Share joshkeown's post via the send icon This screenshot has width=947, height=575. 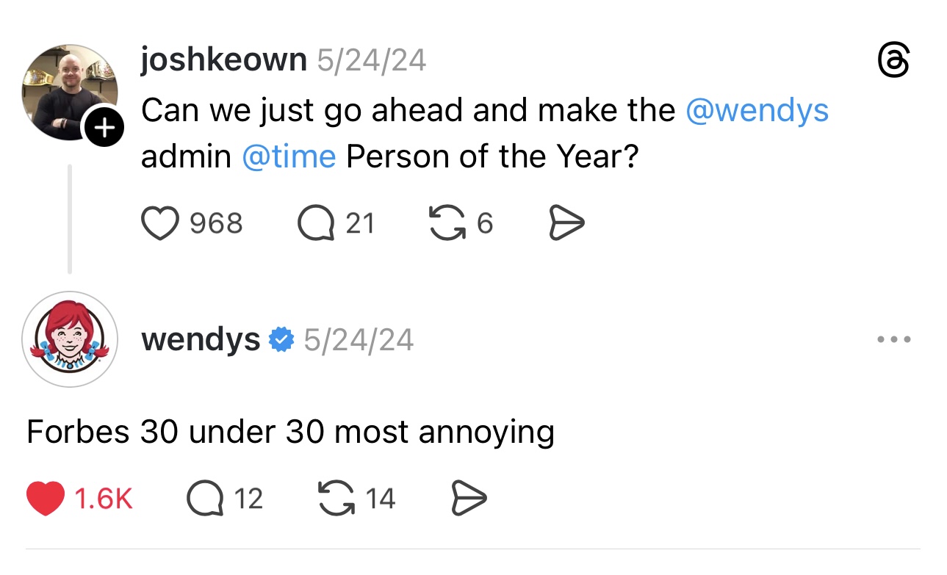(x=566, y=223)
